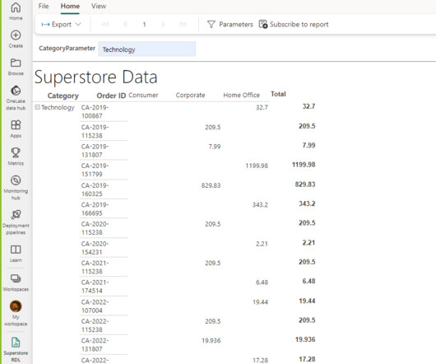This screenshot has height=364, width=436.
Task: Click the Corporate value 7.99
Action: coord(215,147)
